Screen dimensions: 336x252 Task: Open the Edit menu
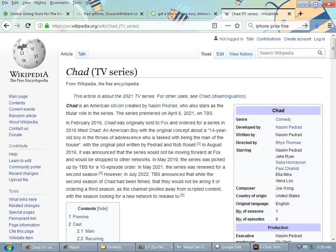(15, 3)
